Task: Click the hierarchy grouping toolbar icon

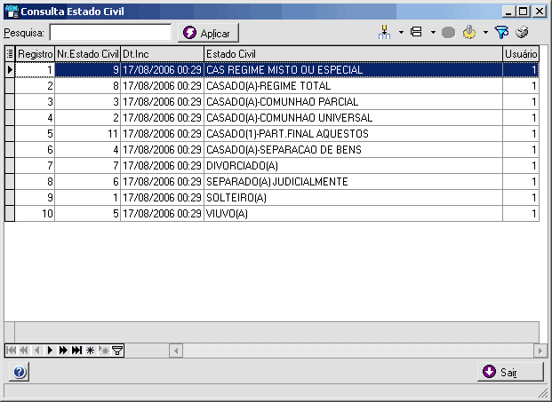Action: tap(384, 32)
